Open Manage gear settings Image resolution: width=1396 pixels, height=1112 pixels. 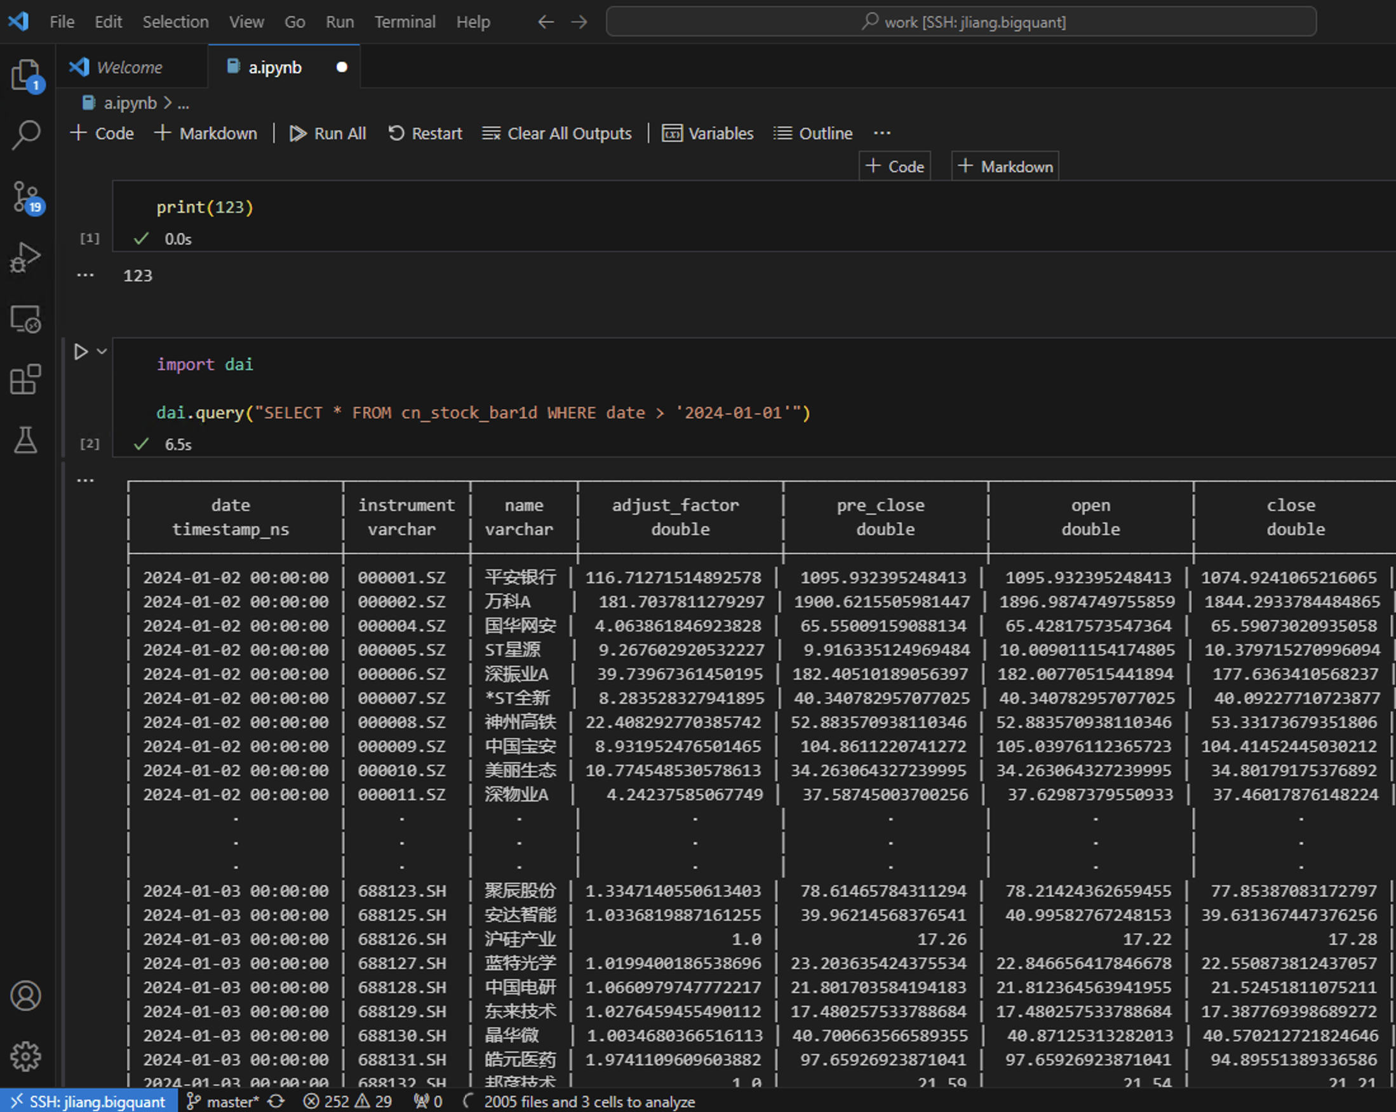[x=26, y=1056]
